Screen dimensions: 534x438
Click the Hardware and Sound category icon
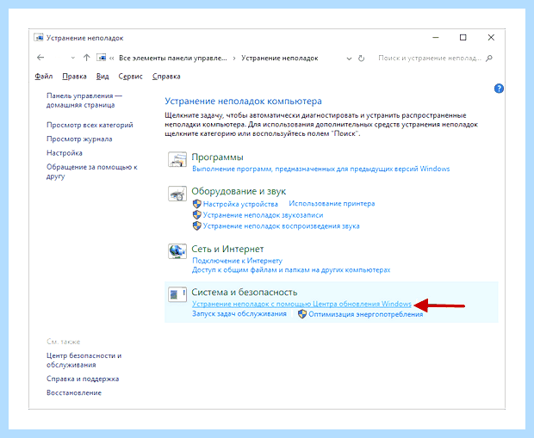(x=177, y=194)
